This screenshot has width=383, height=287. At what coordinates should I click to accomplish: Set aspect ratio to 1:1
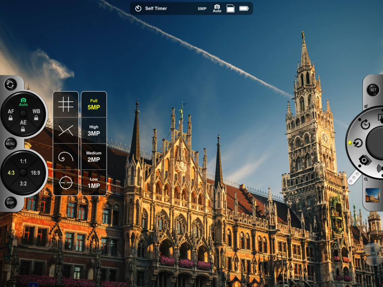[23, 161]
